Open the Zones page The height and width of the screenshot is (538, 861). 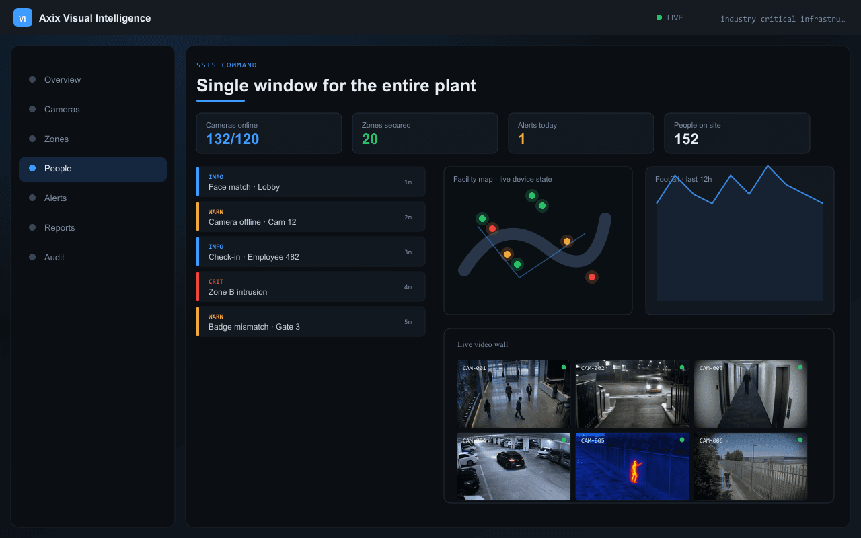click(x=93, y=139)
